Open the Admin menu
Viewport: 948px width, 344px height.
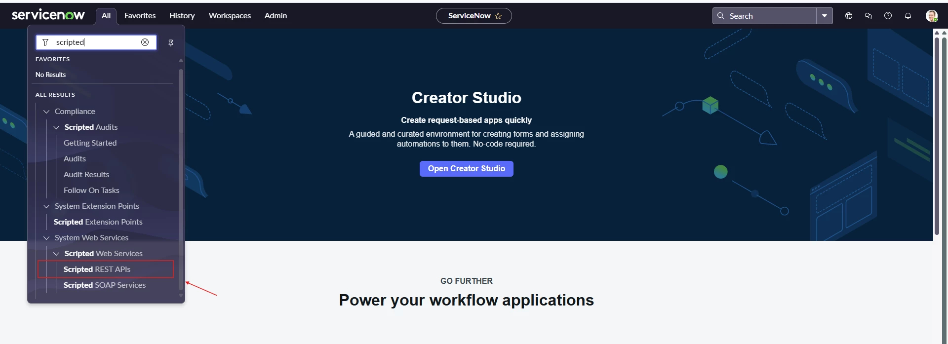coord(276,16)
